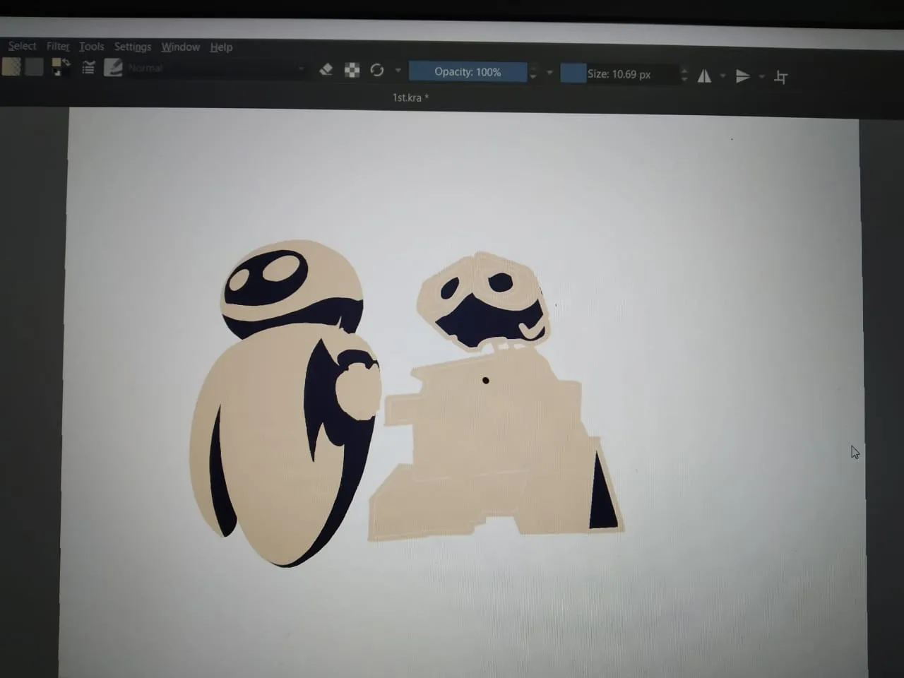Expand horizontal mirror options arrow
Screen dimensions: 904x678
(x=722, y=76)
